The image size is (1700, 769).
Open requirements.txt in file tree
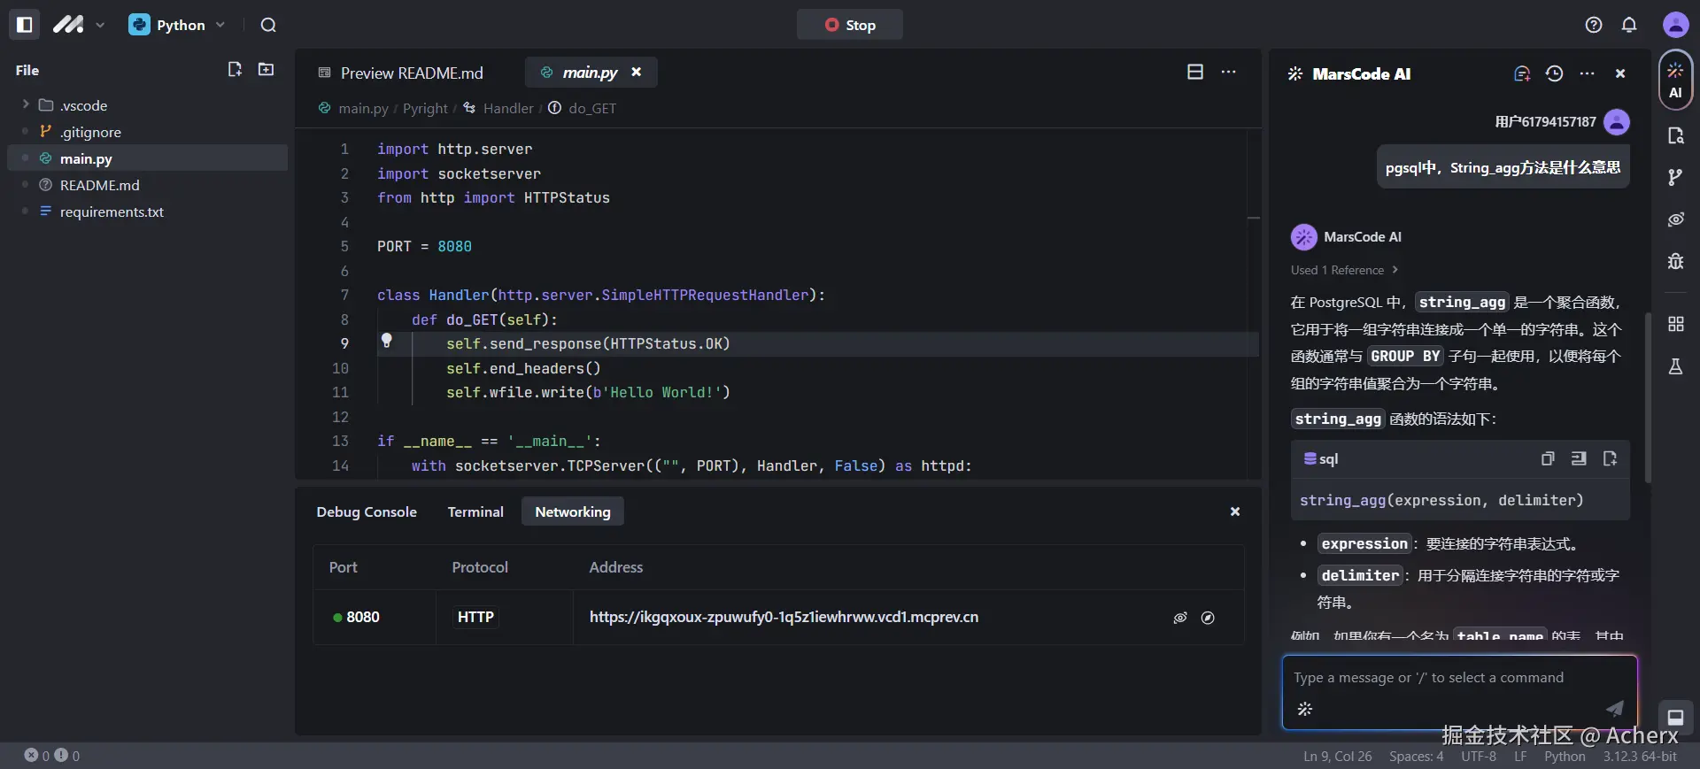[x=112, y=211]
